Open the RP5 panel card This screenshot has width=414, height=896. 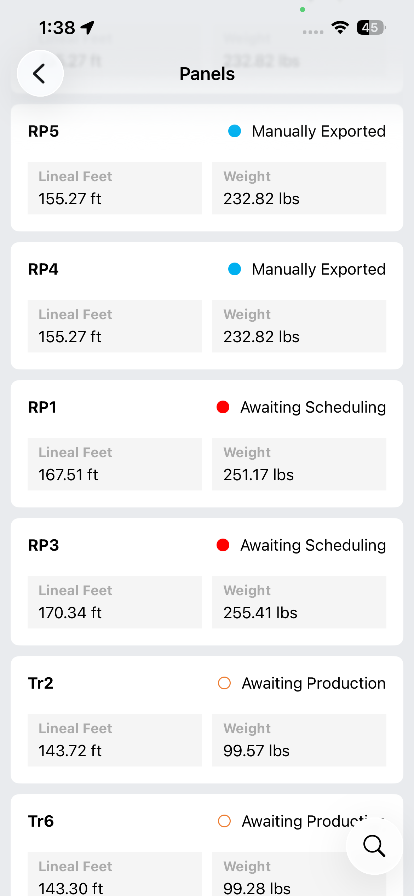207,168
